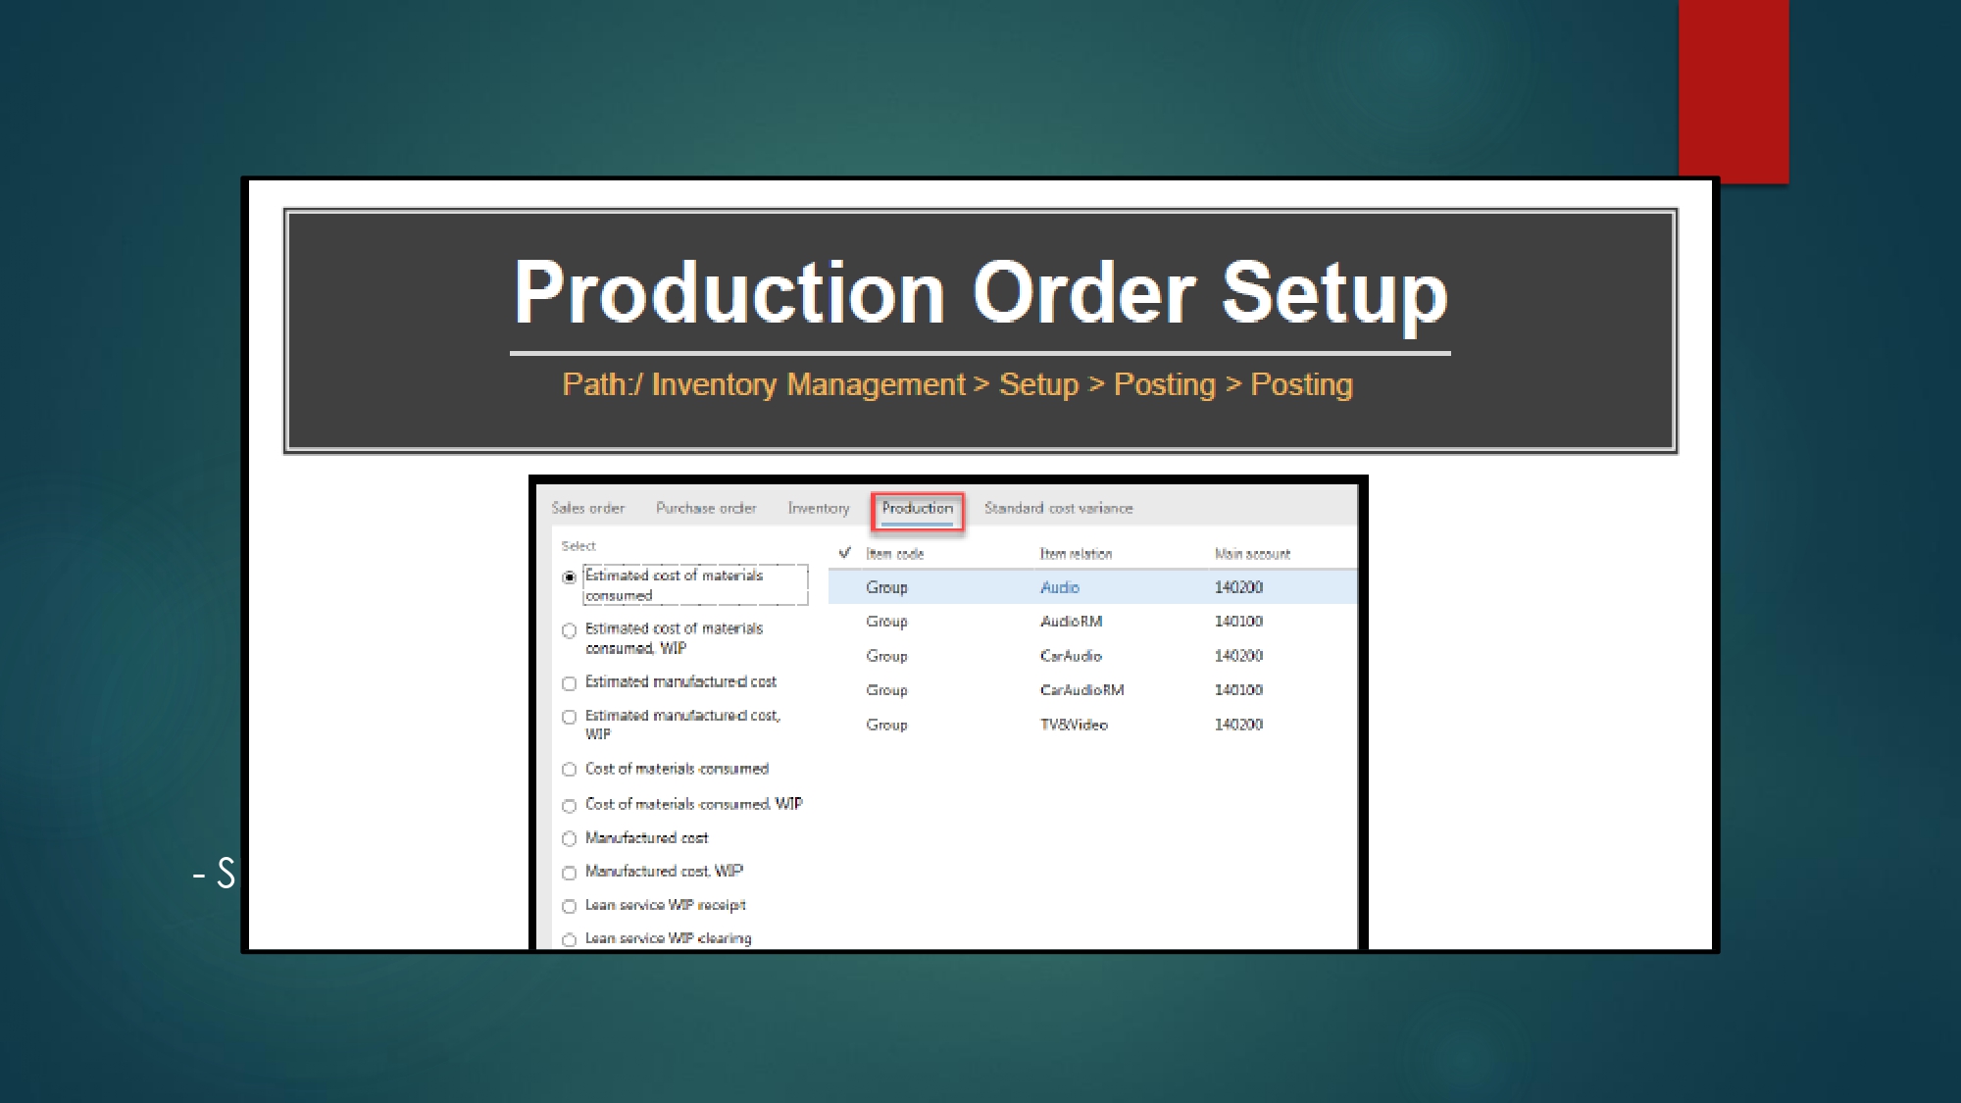This screenshot has height=1103, width=1961.
Task: Open Standard cost variance tab
Action: tap(1058, 508)
